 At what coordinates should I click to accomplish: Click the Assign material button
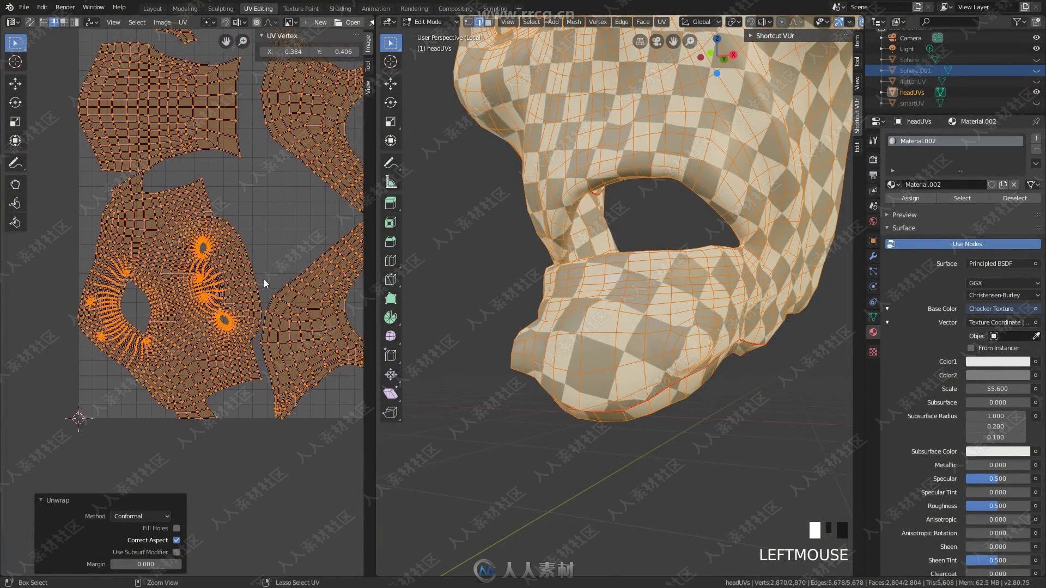(x=909, y=198)
